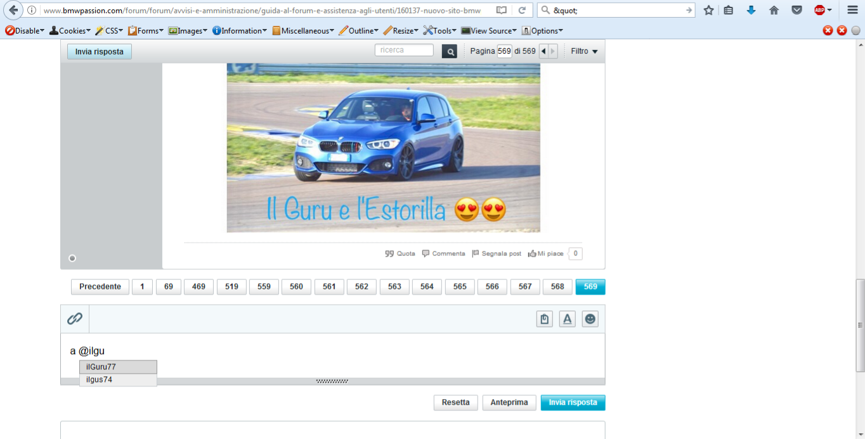The height and width of the screenshot is (439, 865).
Task: Go to page 568
Action: [x=557, y=286]
